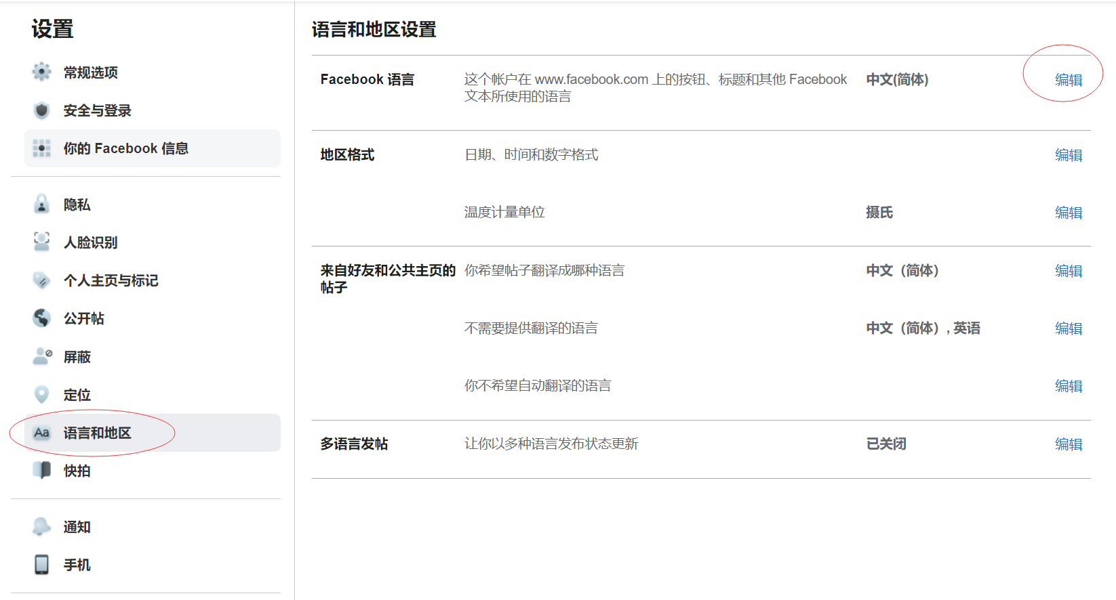Click the location pin icon beside 定位

[x=41, y=394]
